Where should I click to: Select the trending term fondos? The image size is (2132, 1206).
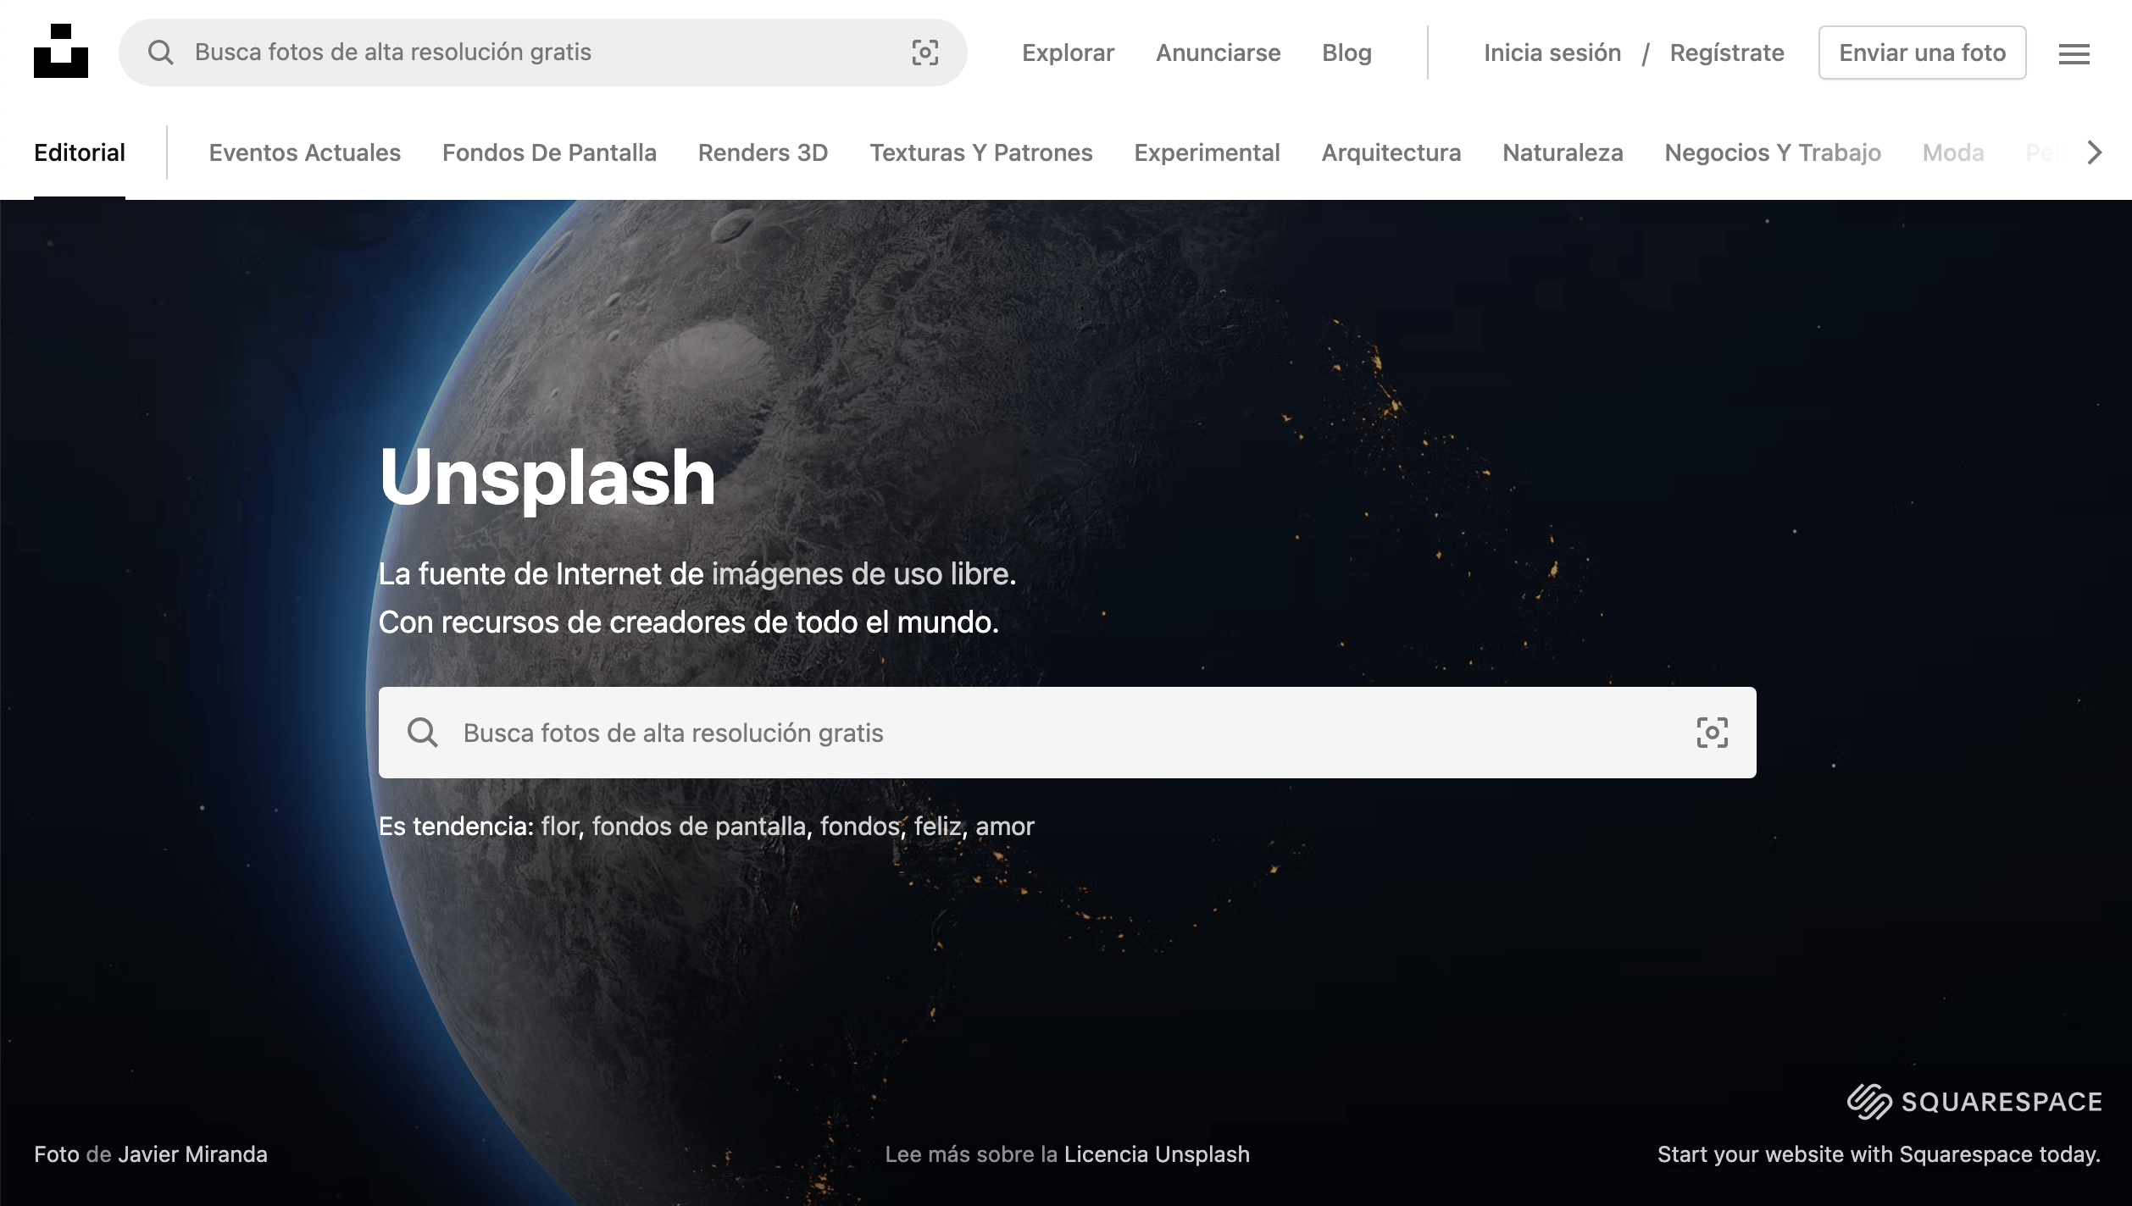(859, 826)
